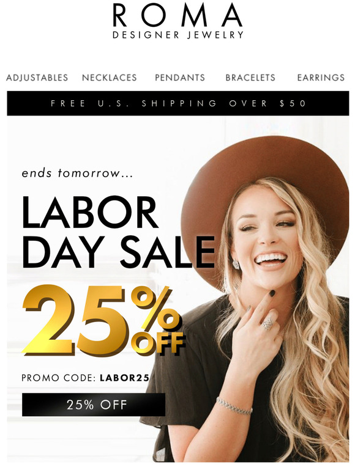Click the stud earring on the model
This screenshot has height=473, width=355.
coord(236,264)
